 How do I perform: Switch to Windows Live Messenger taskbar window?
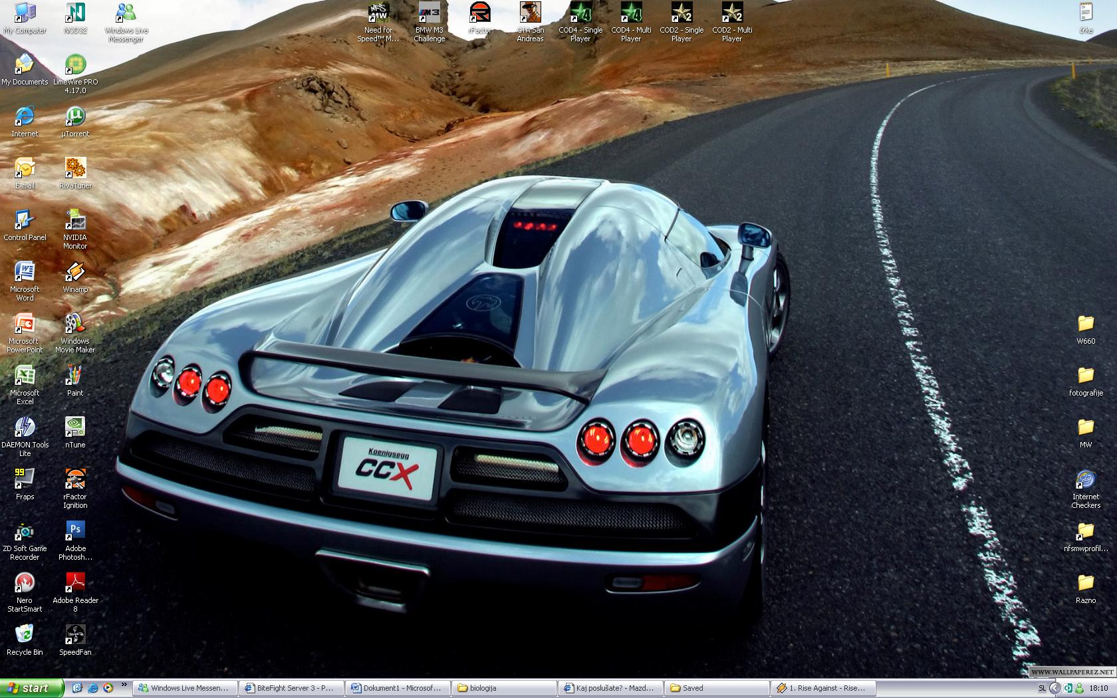coord(186,688)
